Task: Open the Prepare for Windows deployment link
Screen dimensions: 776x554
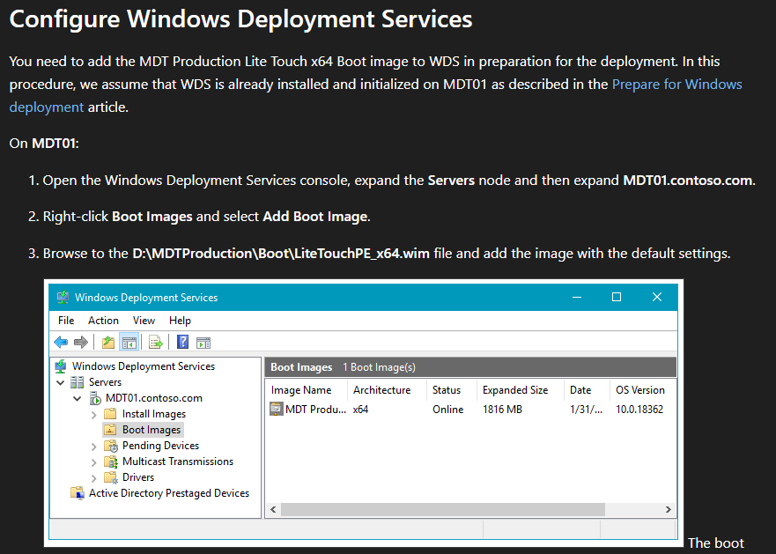Action: (676, 85)
